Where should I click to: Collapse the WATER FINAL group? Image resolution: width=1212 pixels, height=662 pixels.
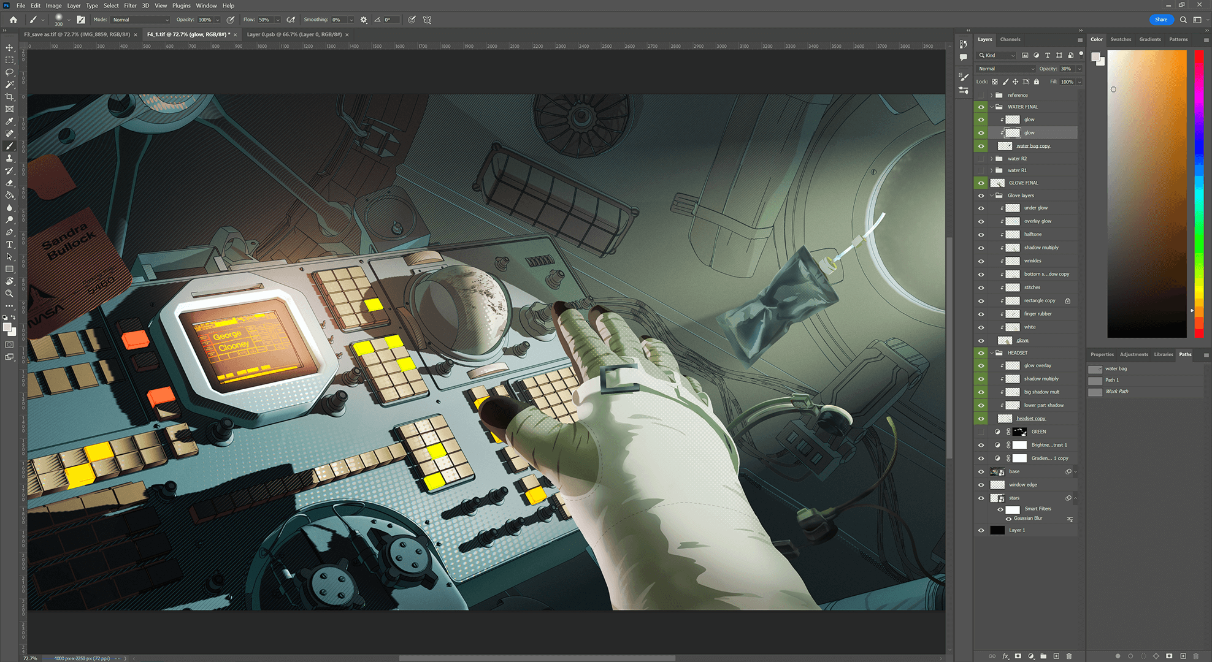pos(991,107)
